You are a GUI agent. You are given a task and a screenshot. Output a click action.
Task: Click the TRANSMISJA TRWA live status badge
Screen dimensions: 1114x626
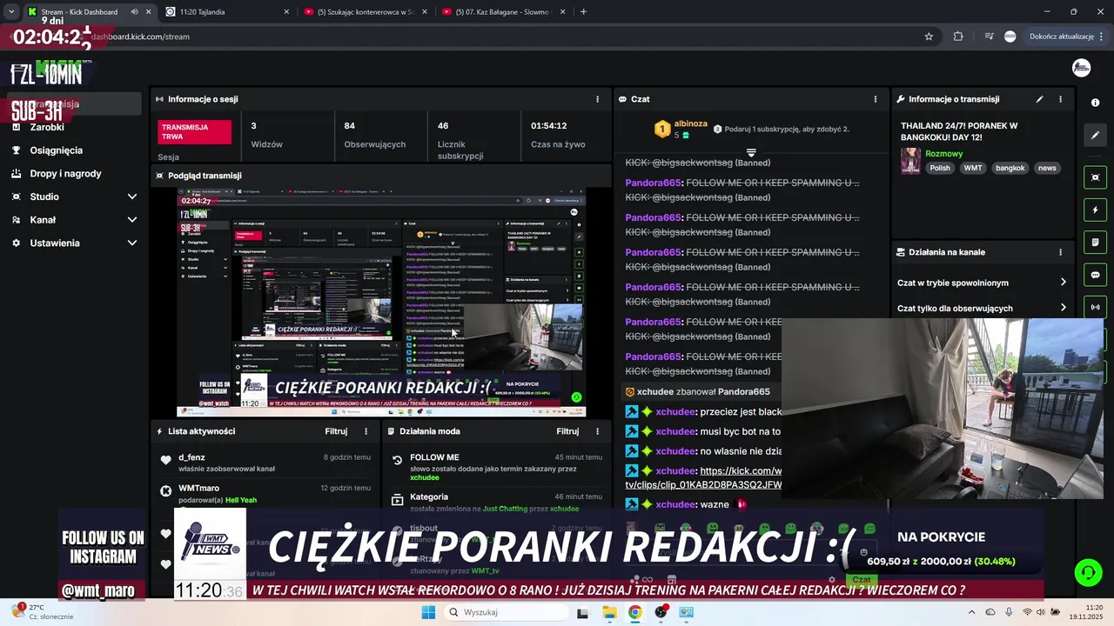coord(195,132)
